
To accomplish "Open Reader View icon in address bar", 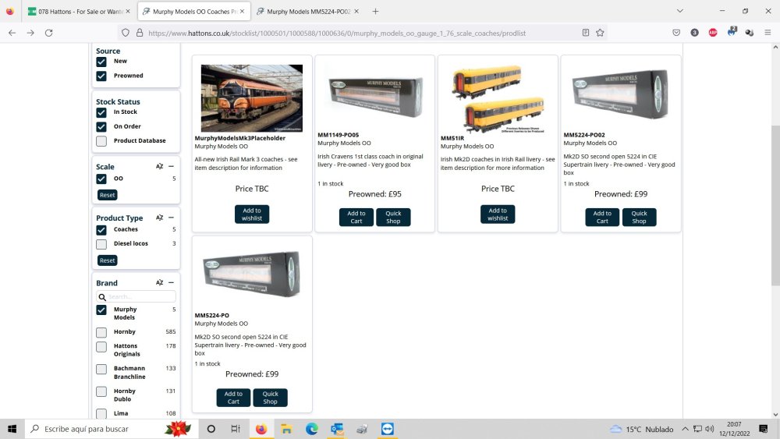I will point(586,33).
